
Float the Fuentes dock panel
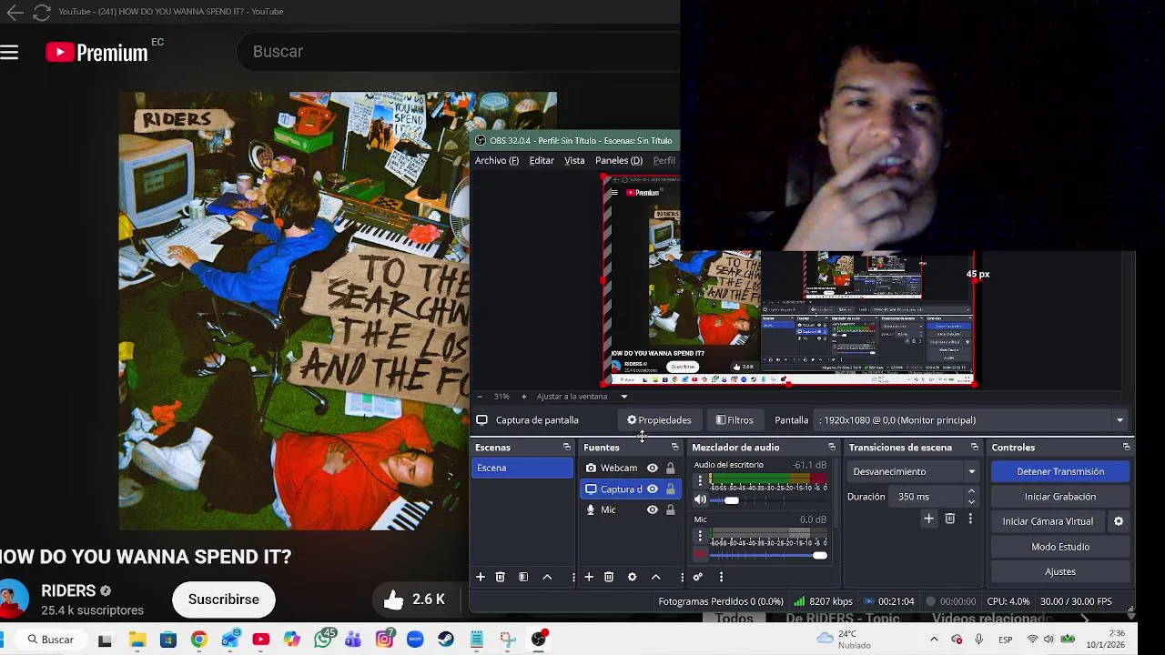pos(674,448)
